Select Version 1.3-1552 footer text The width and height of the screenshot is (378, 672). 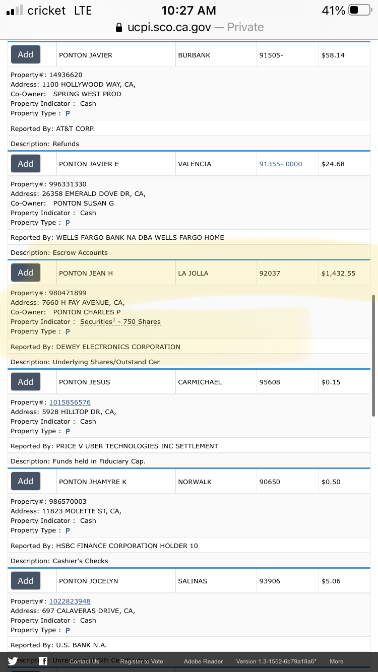[276, 661]
